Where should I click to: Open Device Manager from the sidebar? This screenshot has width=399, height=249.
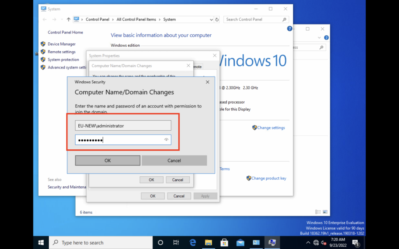click(x=62, y=44)
